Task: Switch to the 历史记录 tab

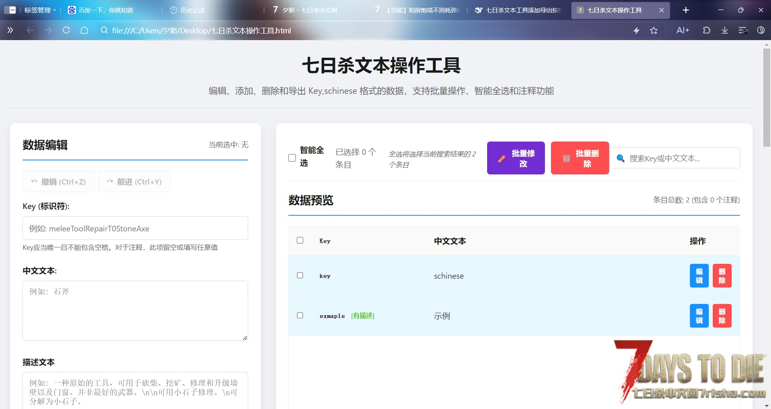Action: tap(192, 10)
